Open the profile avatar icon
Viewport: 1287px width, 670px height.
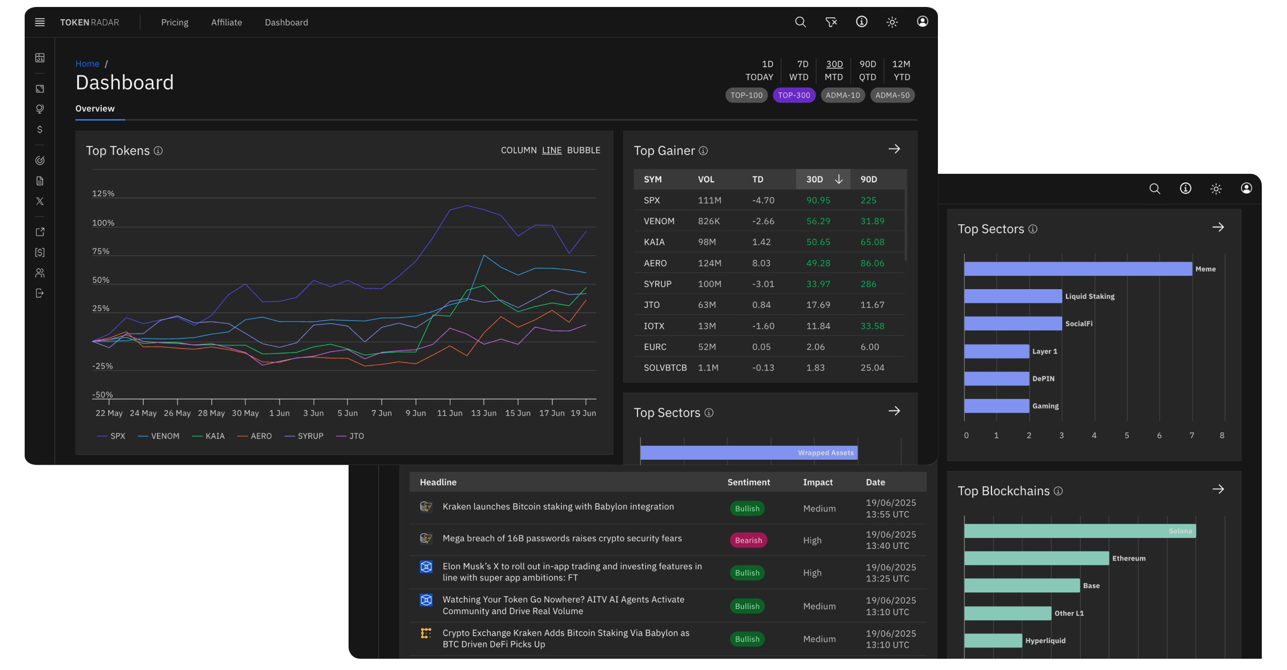922,22
